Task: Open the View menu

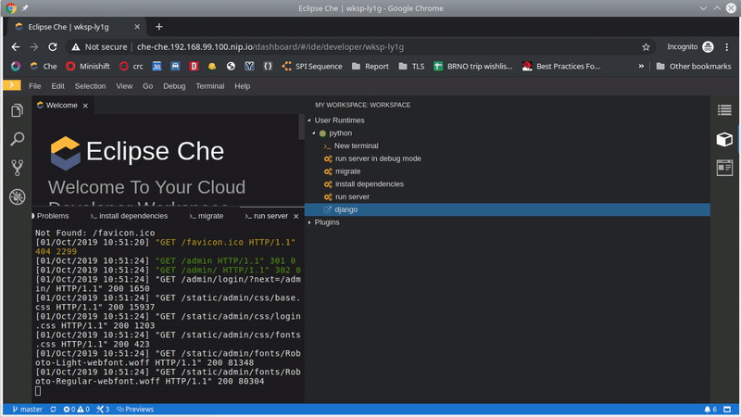Action: 124,86
